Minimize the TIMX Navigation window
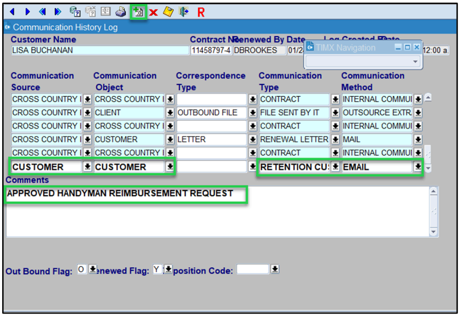Image resolution: width=460 pixels, height=315 pixels. [398, 47]
